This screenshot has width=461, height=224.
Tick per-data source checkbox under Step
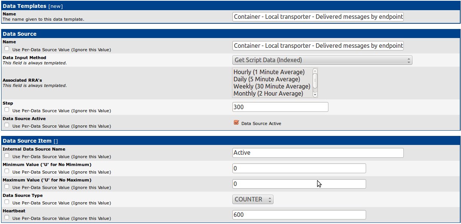point(7,110)
